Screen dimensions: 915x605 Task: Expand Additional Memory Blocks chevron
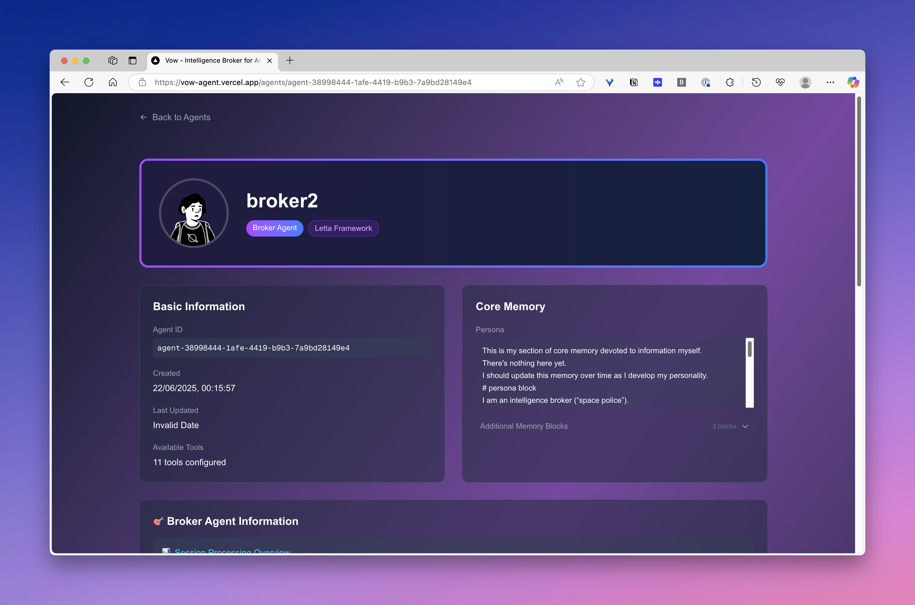(x=745, y=426)
